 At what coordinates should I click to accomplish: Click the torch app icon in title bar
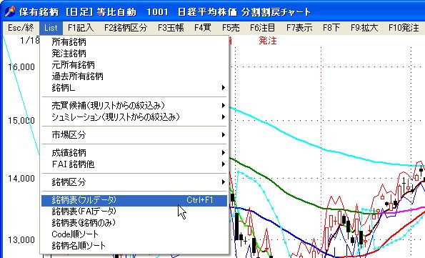pos(10,11)
